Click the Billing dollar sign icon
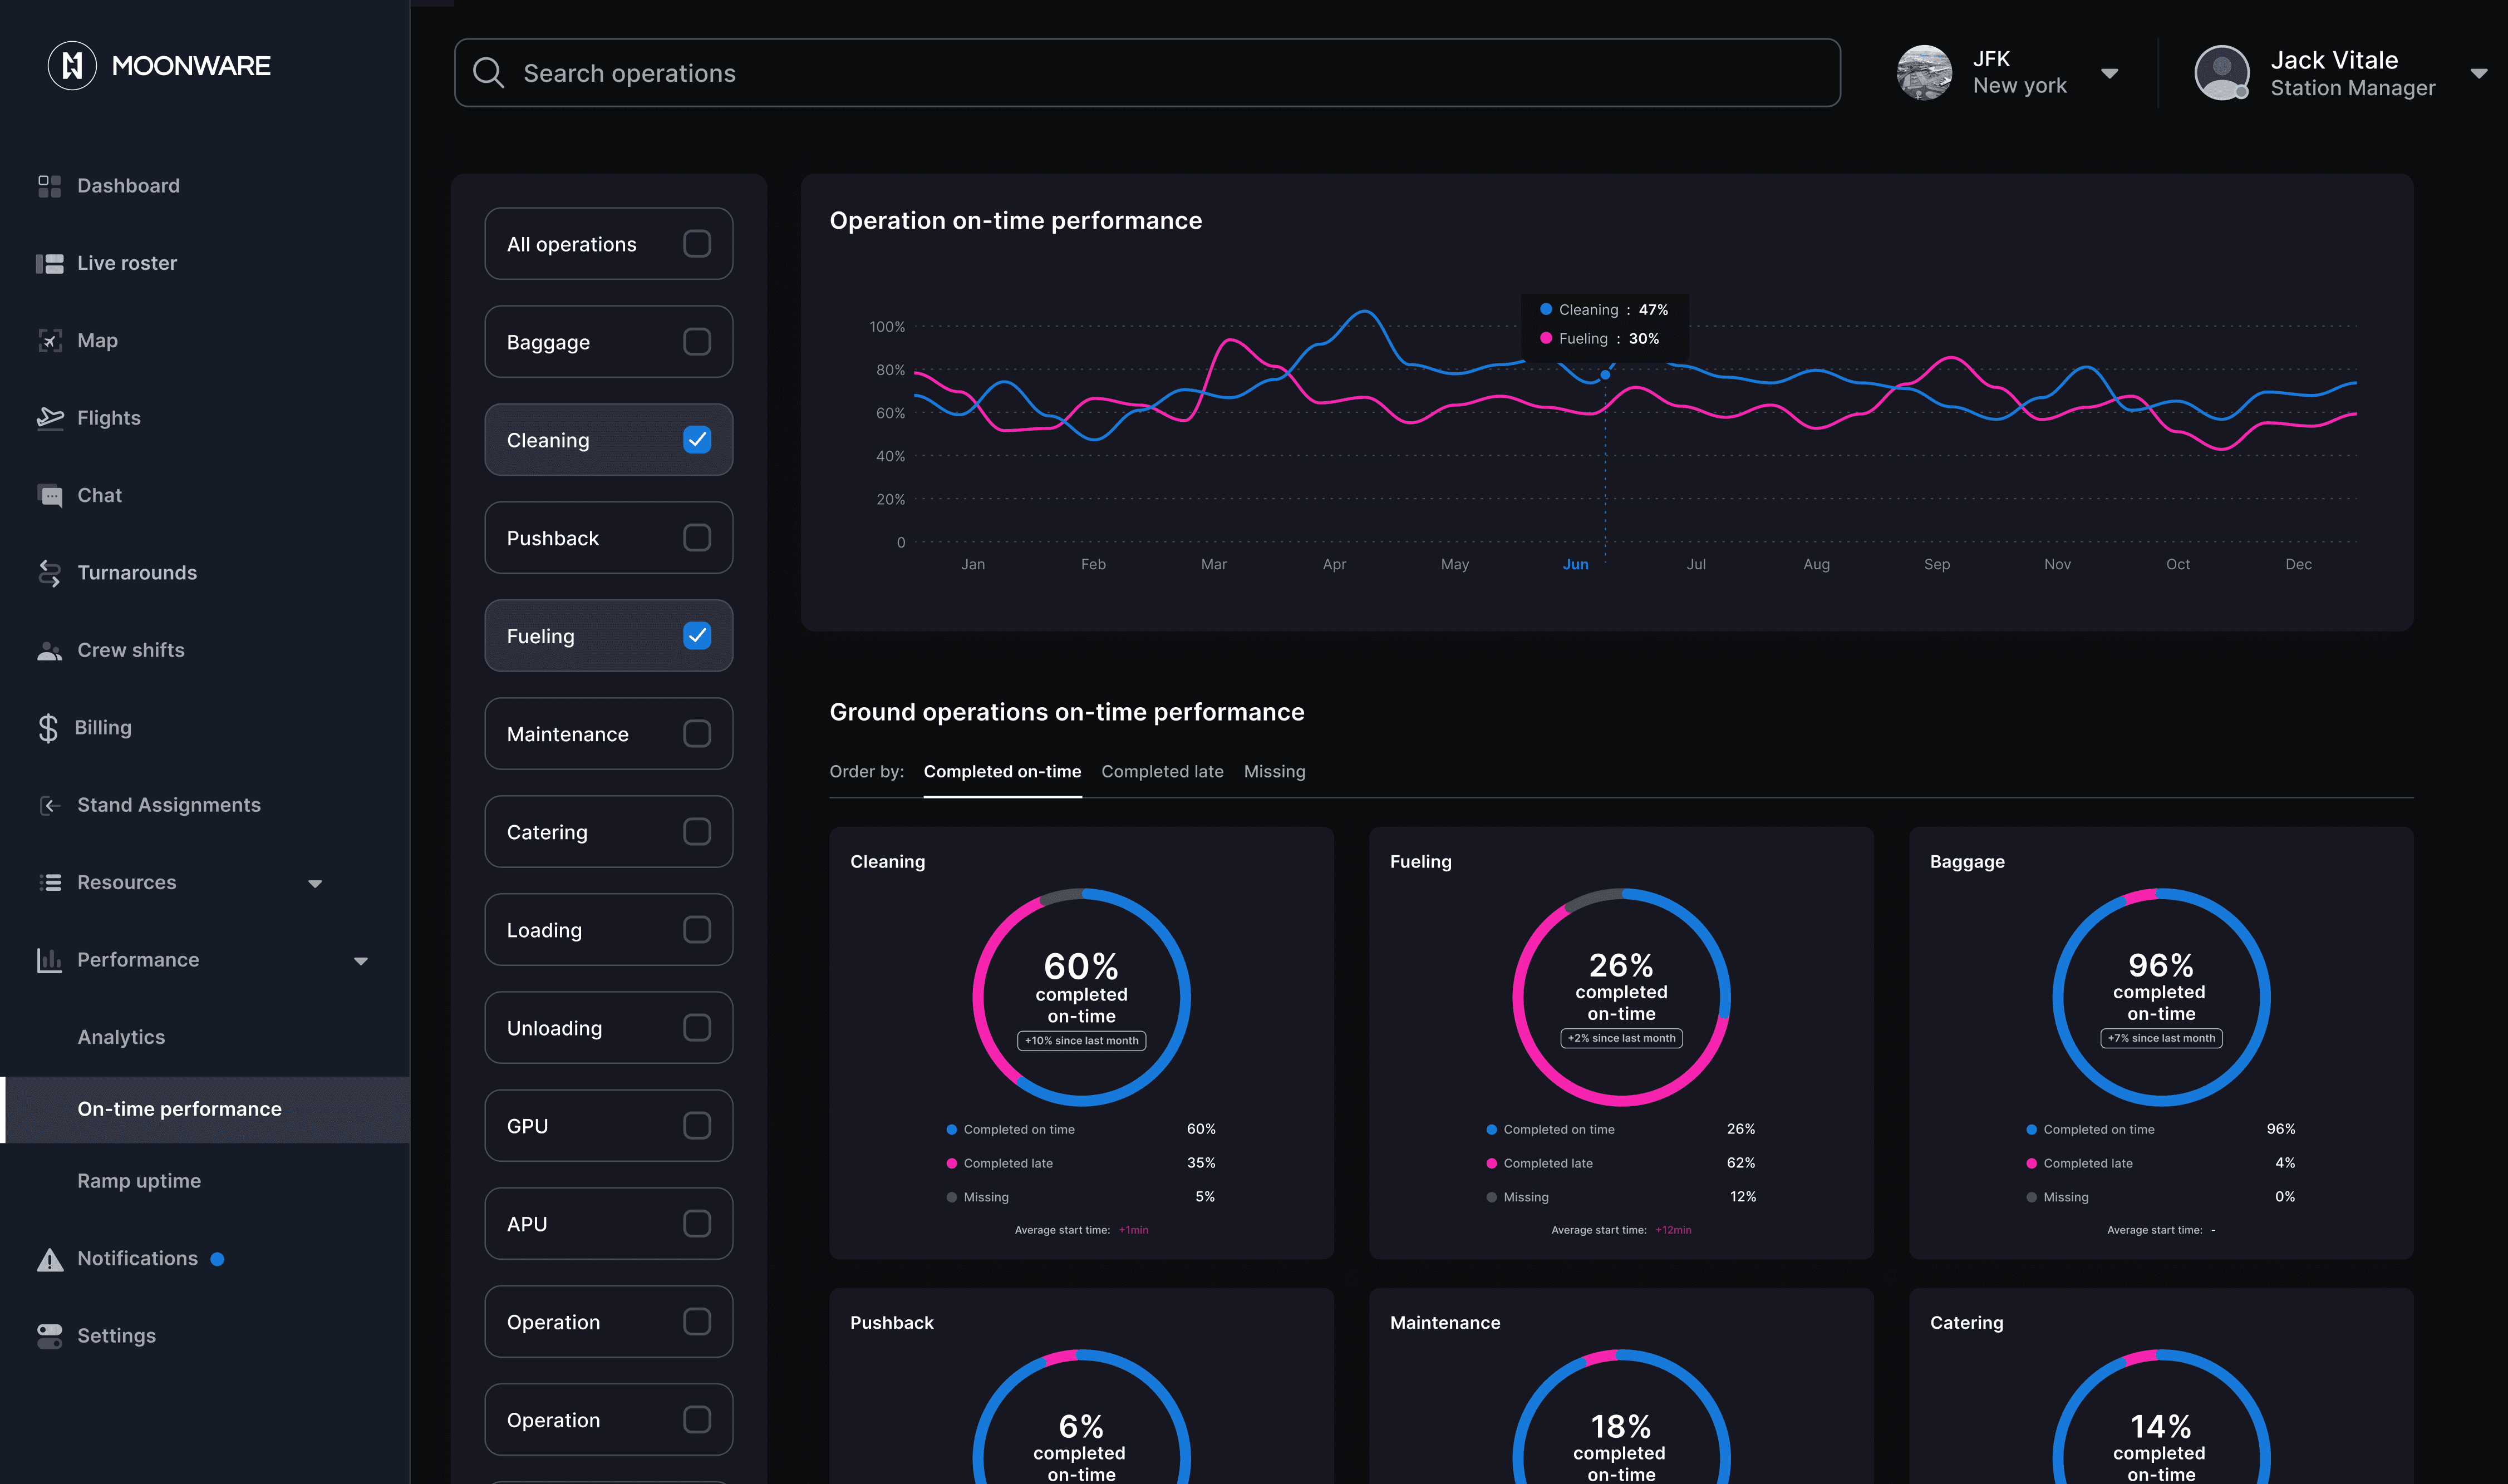This screenshot has width=2508, height=1484. [48, 728]
